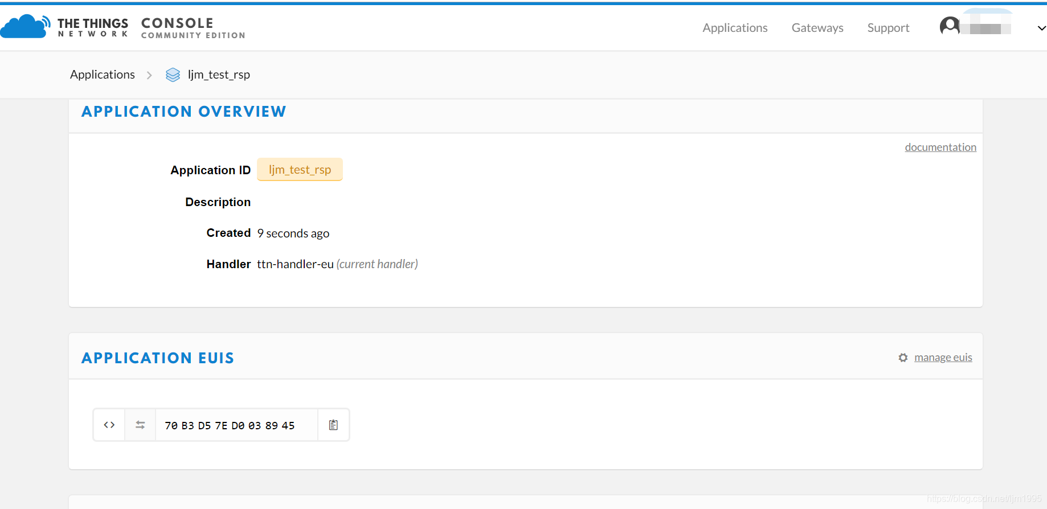Expand the account dropdown arrow
Screen dimensions: 1047x509
(1041, 28)
